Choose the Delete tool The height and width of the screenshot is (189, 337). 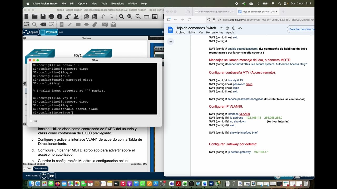pyautogui.click(x=43, y=24)
